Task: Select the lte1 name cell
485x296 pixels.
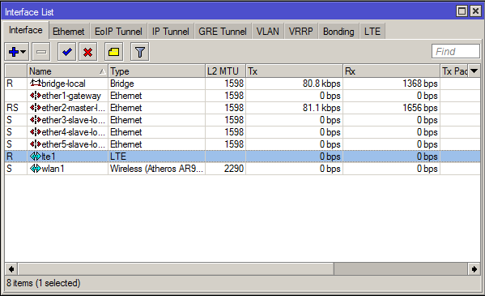Action: click(x=49, y=157)
